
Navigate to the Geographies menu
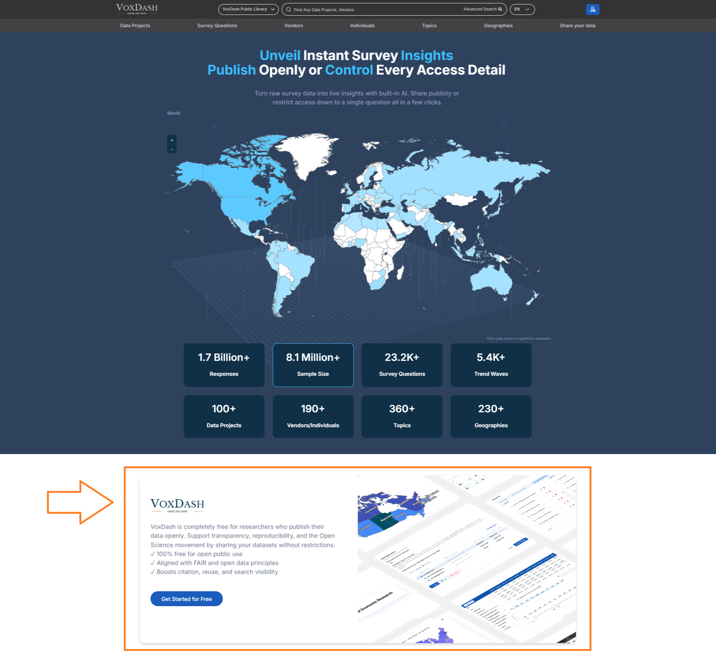tap(498, 26)
